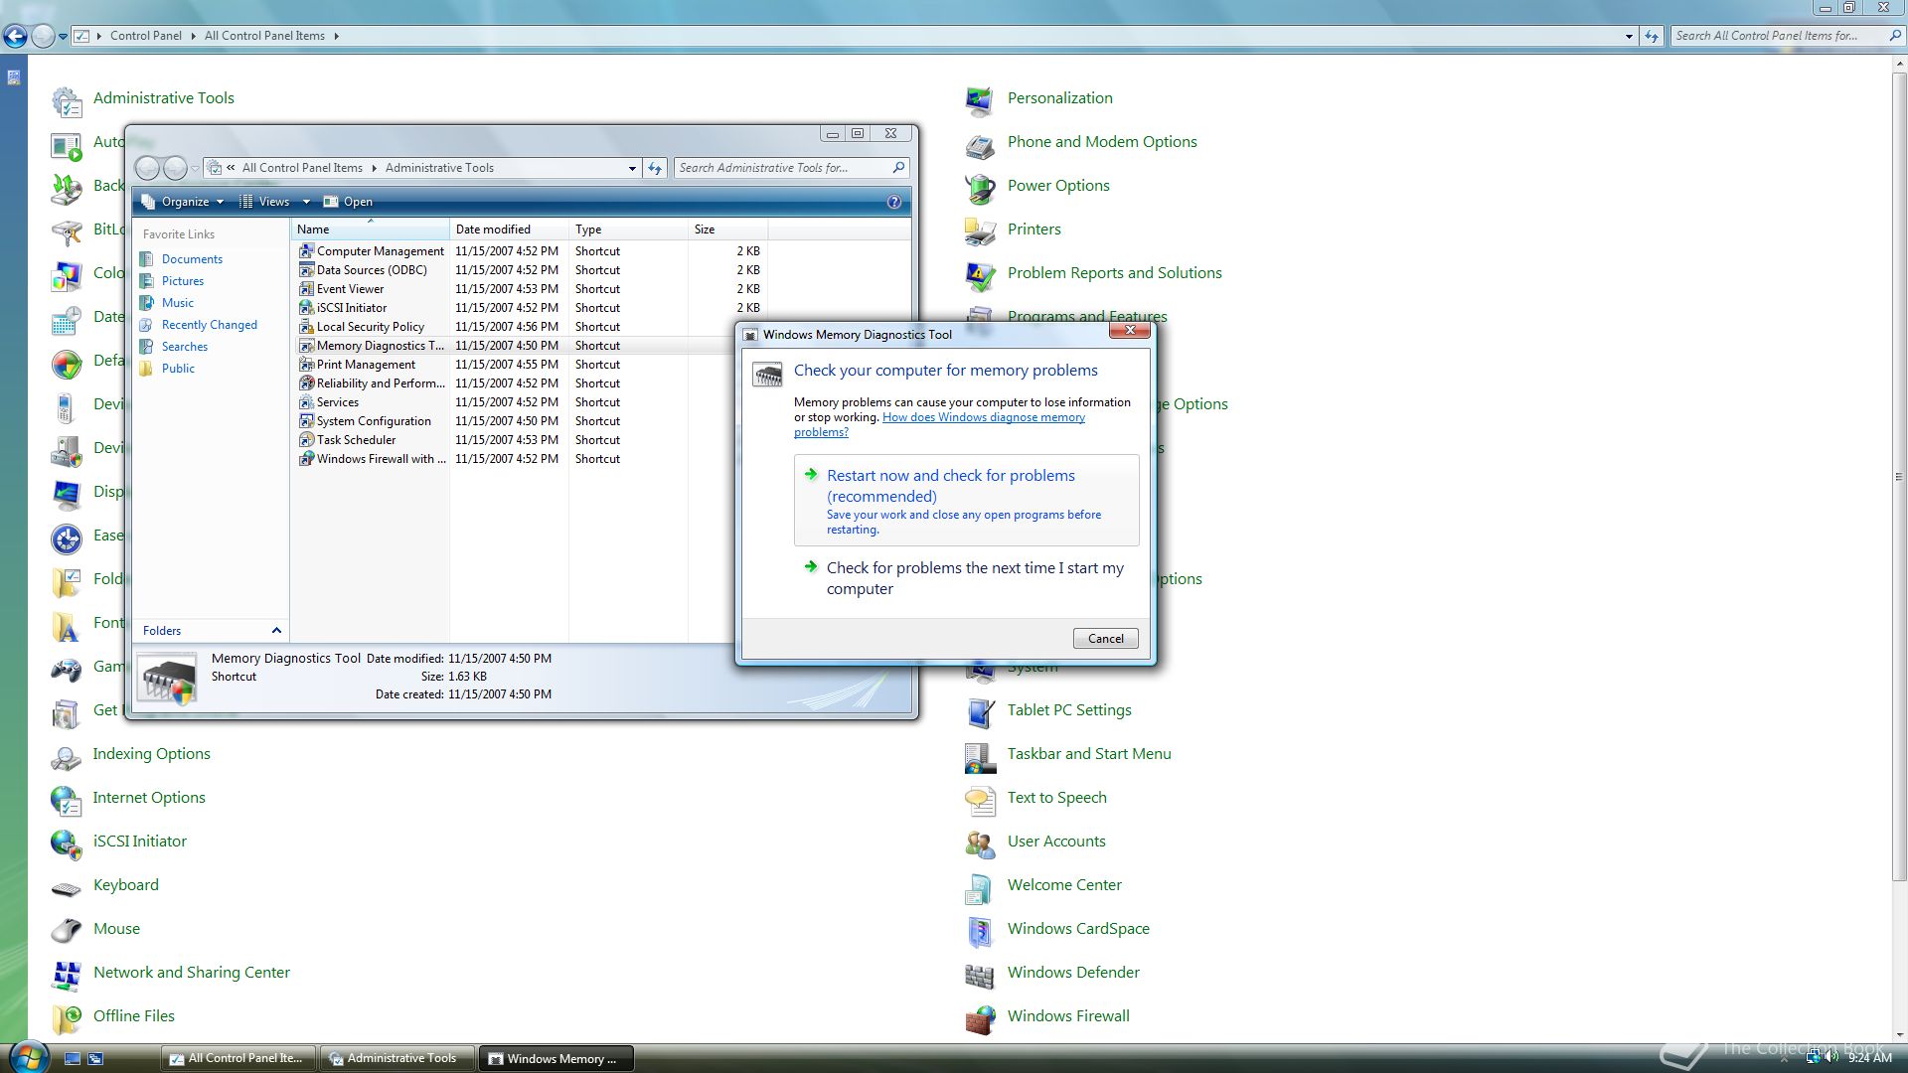This screenshot has width=1908, height=1073.
Task: Open the Internet Options icon
Action: tap(67, 800)
